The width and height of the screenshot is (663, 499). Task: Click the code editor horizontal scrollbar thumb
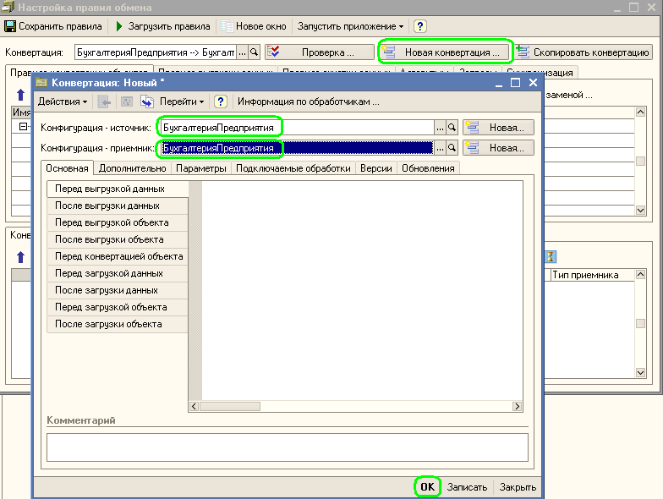230,406
